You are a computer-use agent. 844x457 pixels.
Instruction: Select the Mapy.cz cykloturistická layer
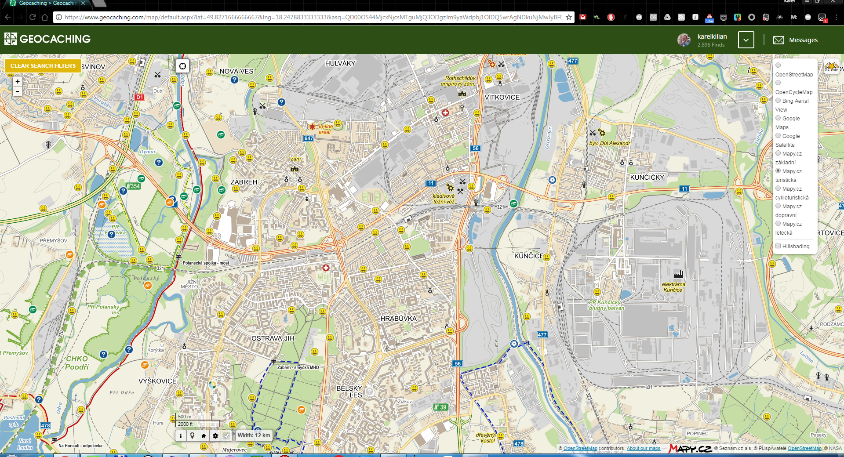point(778,189)
